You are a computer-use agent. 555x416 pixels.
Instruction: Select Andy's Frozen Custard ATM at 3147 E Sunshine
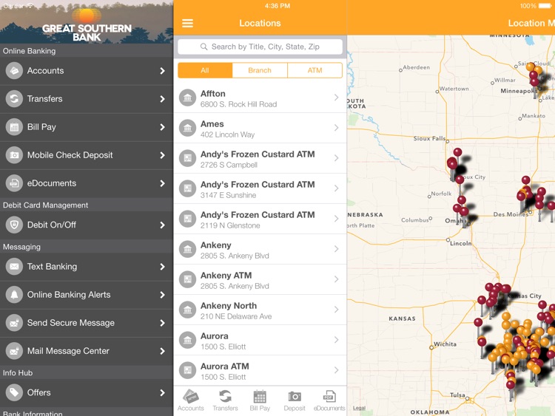point(260,188)
